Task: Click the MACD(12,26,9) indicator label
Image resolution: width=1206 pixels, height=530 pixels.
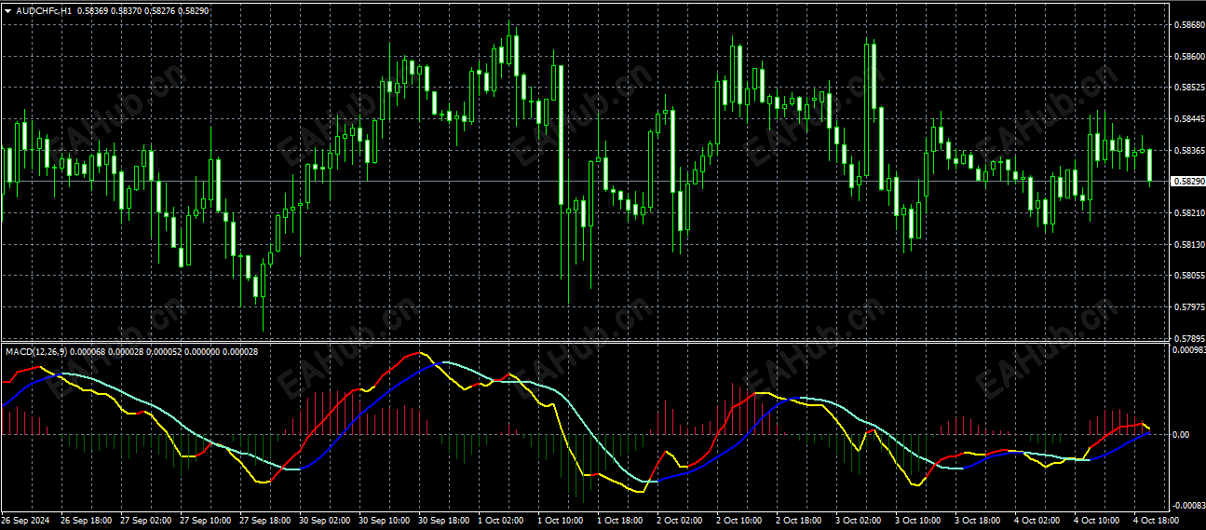Action: pyautogui.click(x=35, y=351)
